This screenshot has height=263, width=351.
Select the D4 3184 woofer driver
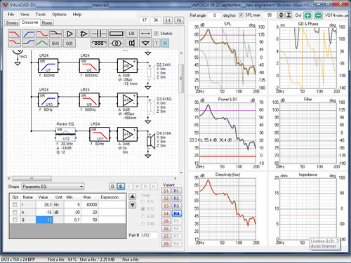tap(151, 141)
